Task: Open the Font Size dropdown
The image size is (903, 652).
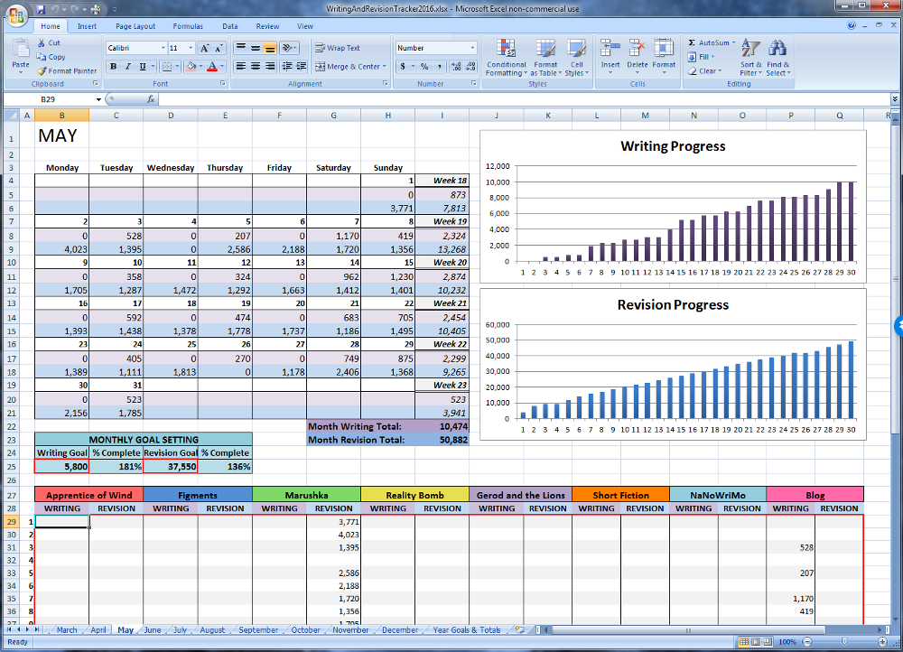Action: [x=190, y=47]
